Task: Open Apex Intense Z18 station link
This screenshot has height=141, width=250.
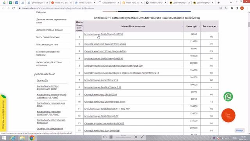Action: click(x=121, y=73)
